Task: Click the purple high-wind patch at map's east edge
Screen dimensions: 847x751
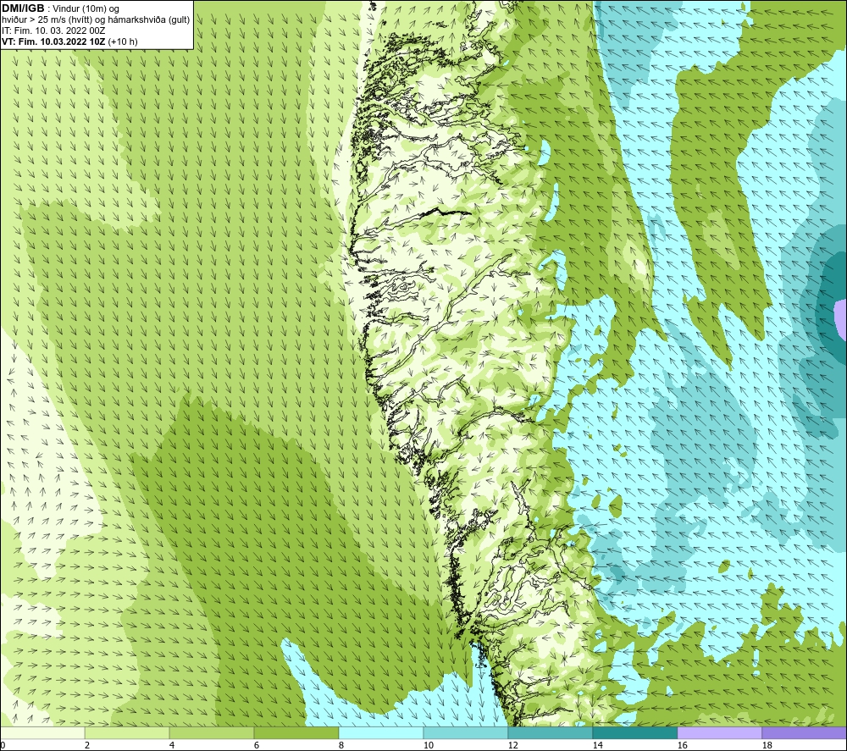Action: tap(840, 320)
